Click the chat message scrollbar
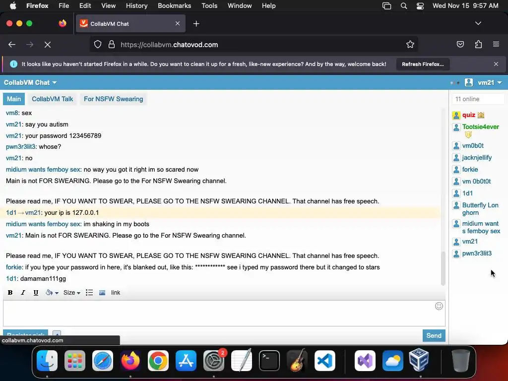Image resolution: width=508 pixels, height=381 pixels. [x=443, y=268]
